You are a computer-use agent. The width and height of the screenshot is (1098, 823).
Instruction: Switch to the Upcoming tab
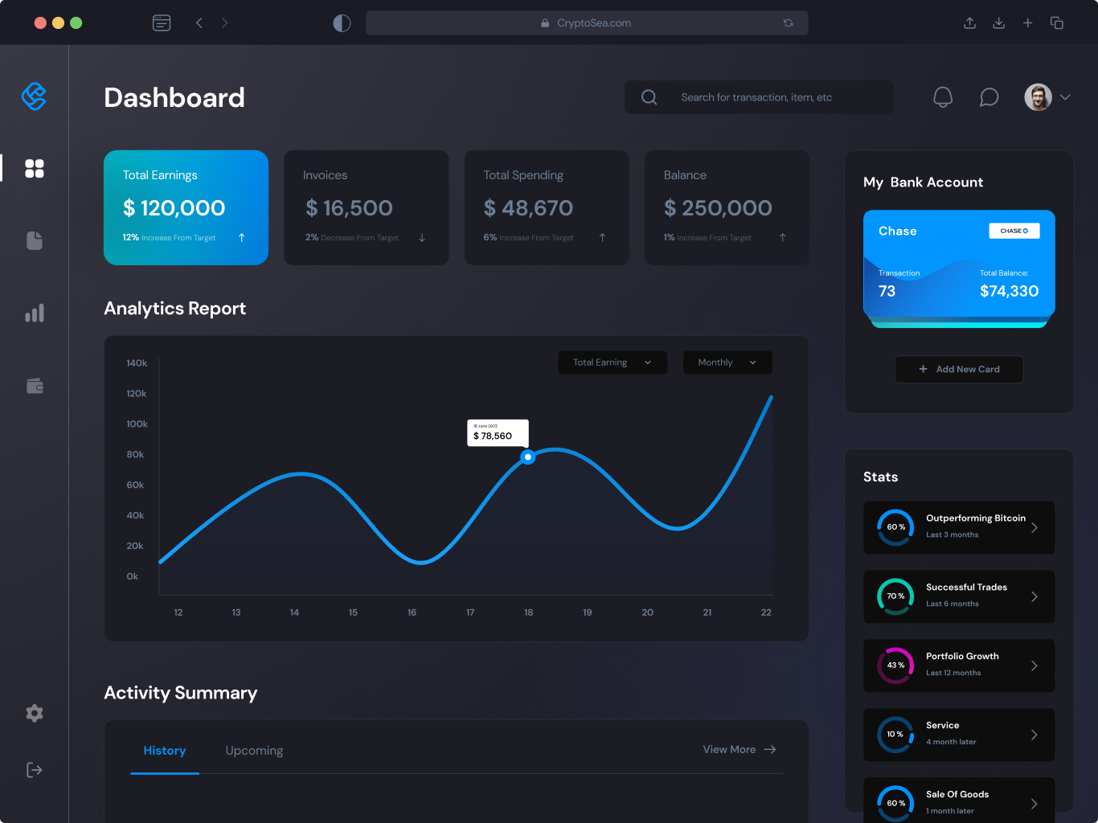(254, 750)
